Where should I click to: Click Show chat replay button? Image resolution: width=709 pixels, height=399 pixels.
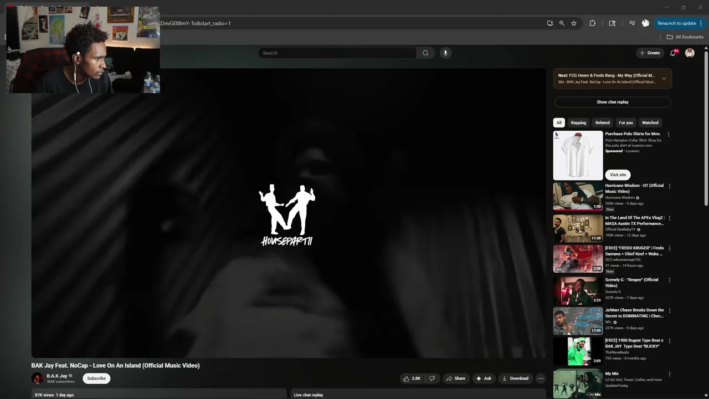(x=613, y=102)
